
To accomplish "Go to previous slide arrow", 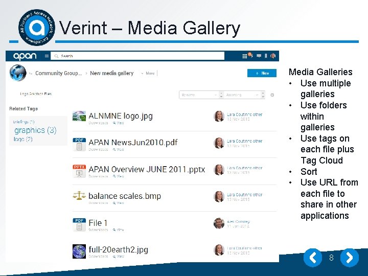I will click(313, 258).
